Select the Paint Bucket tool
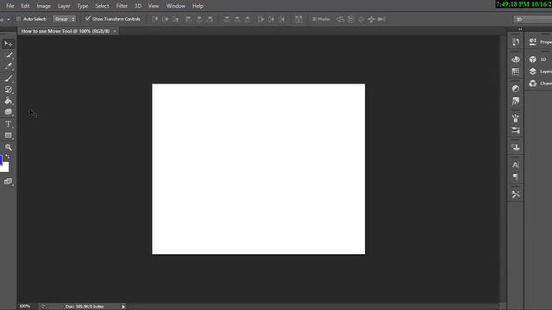This screenshot has height=310, width=552. (x=8, y=101)
